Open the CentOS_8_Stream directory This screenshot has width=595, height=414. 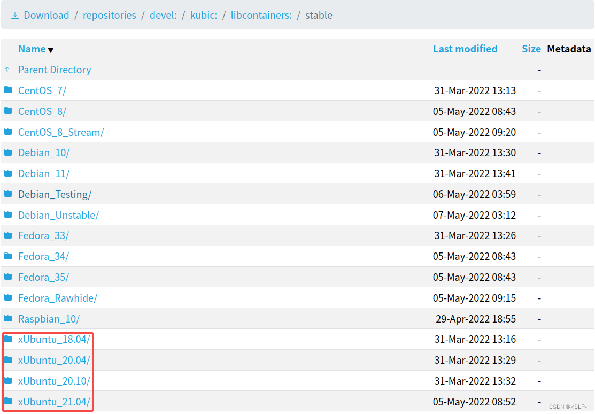[61, 132]
